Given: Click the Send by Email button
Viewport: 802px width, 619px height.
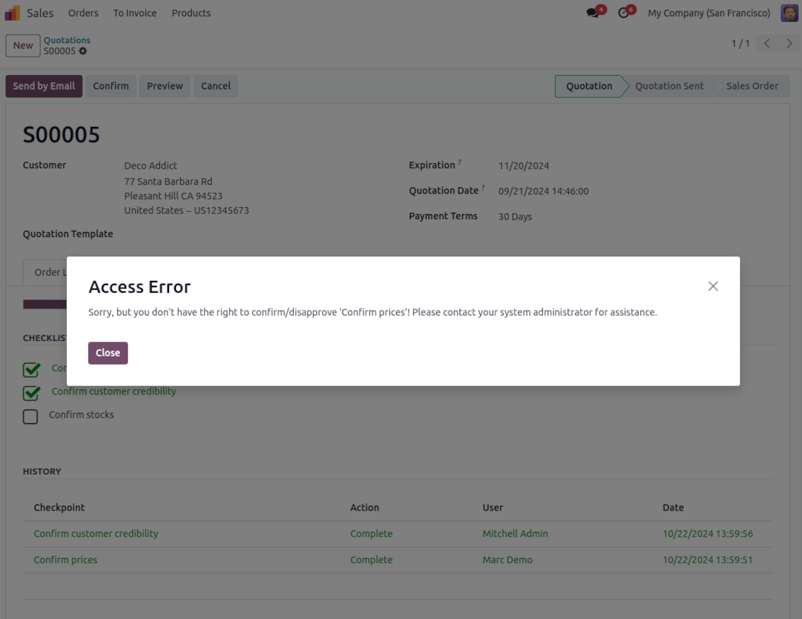Looking at the screenshot, I should coord(44,86).
